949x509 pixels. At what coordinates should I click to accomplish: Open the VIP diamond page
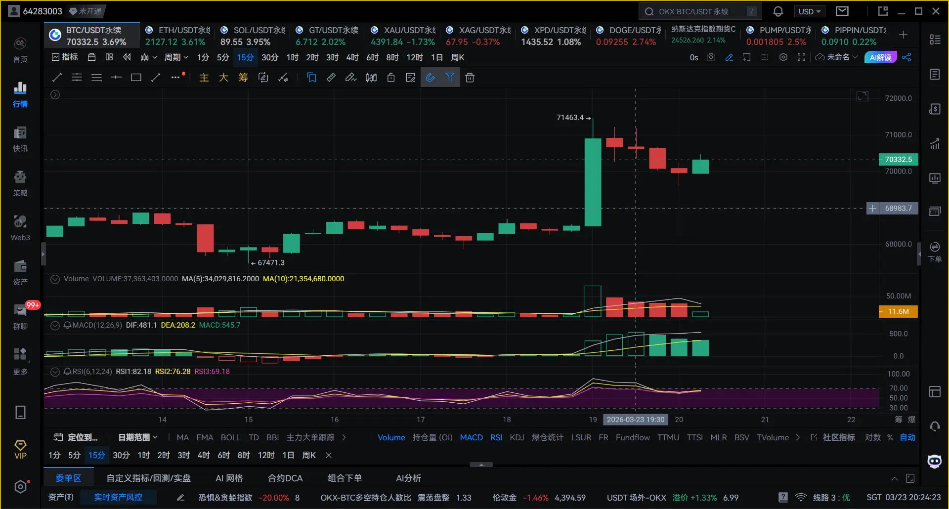click(x=20, y=450)
